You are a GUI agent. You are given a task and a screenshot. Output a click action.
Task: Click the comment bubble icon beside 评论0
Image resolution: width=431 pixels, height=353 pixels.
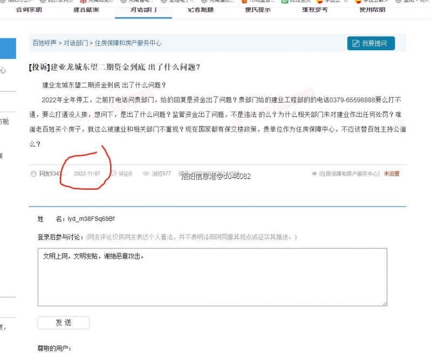(113, 174)
